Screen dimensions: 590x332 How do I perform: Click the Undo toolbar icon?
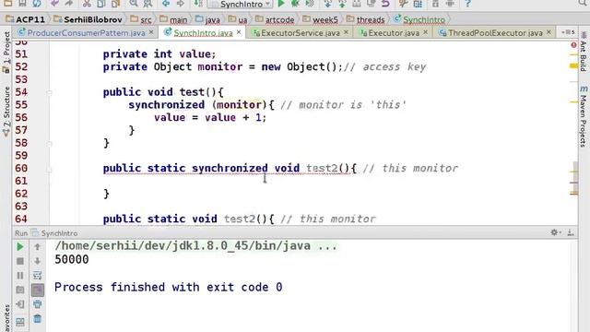pyautogui.click(x=54, y=4)
